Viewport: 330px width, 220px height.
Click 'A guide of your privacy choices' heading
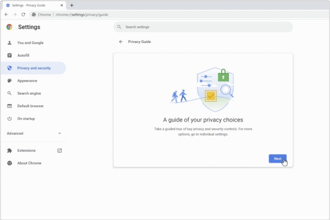tap(203, 120)
